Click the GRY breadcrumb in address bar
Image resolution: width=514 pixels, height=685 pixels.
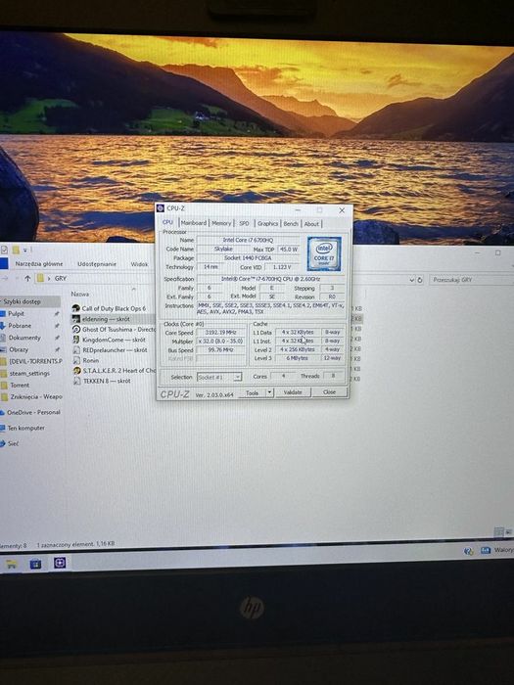61,278
